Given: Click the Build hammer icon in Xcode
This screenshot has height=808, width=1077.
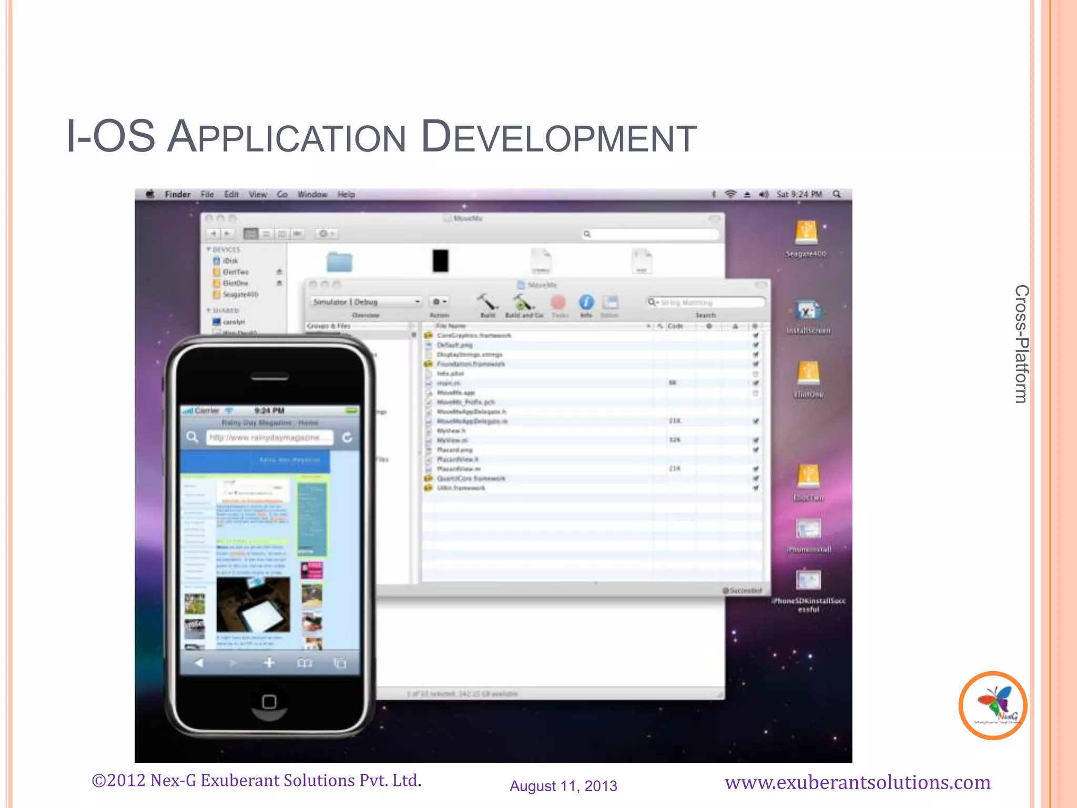Looking at the screenshot, I should click(x=487, y=302).
